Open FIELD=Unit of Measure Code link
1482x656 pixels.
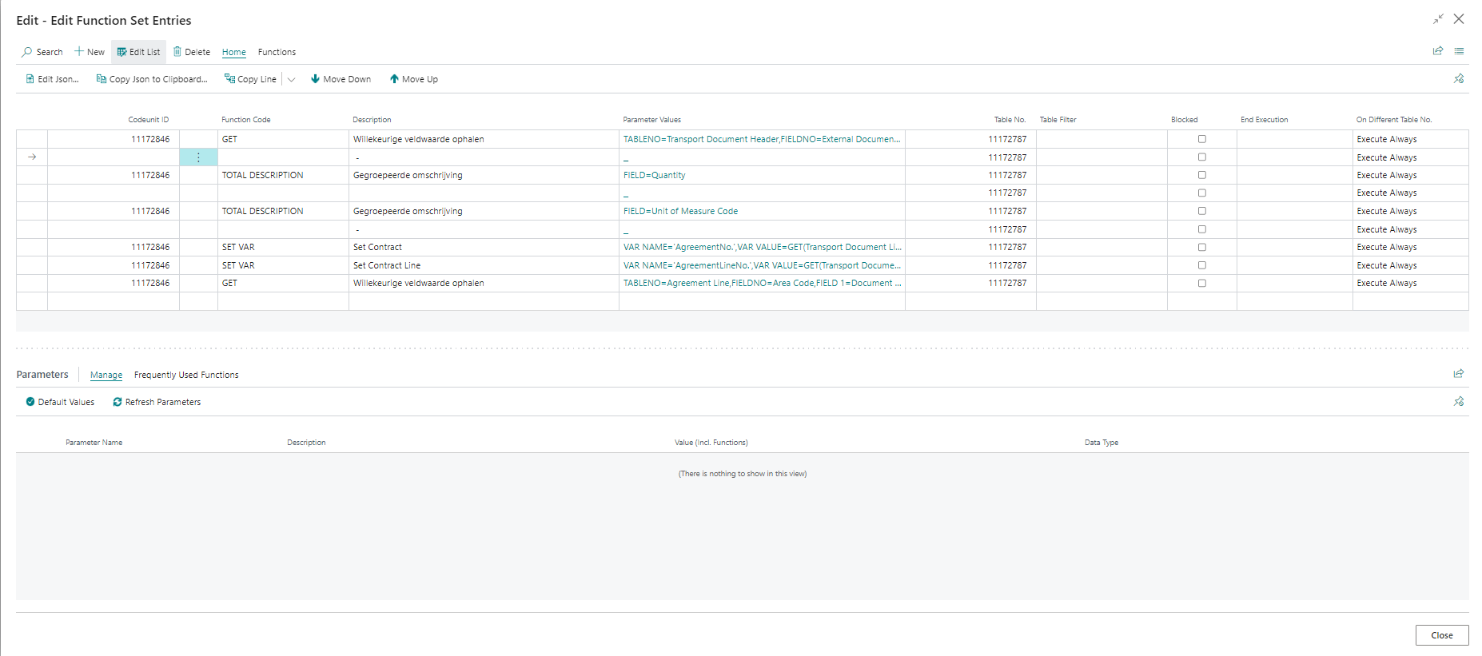tap(680, 211)
